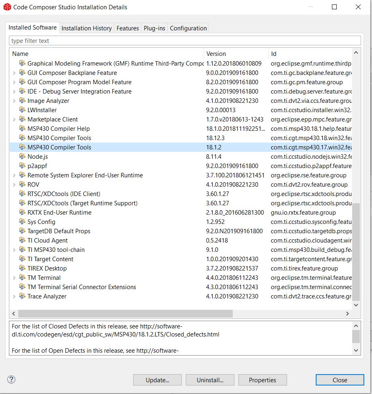Image resolution: width=372 pixels, height=394 pixels.
Task: Click the feature icon beside TIREX Desktop
Action: coord(22,268)
